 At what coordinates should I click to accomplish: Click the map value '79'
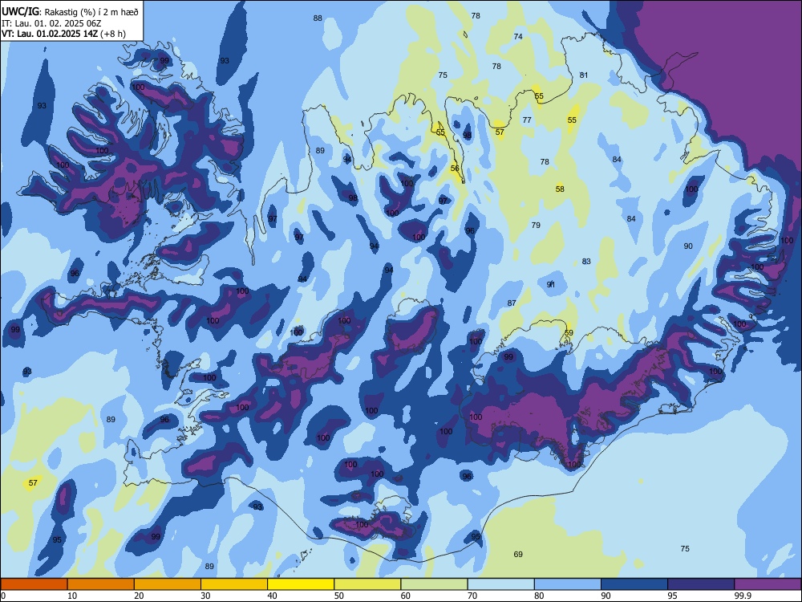pyautogui.click(x=536, y=226)
